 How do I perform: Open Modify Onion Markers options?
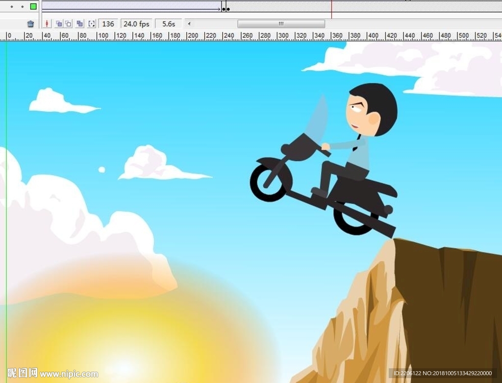(92, 24)
